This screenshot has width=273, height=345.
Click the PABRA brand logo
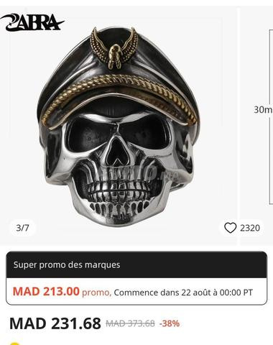point(32,22)
